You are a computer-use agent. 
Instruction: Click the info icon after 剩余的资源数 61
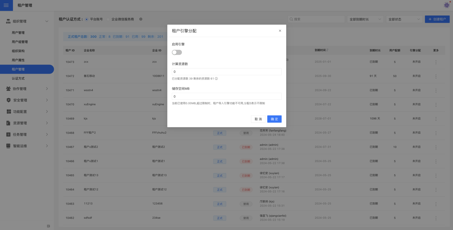click(x=216, y=79)
